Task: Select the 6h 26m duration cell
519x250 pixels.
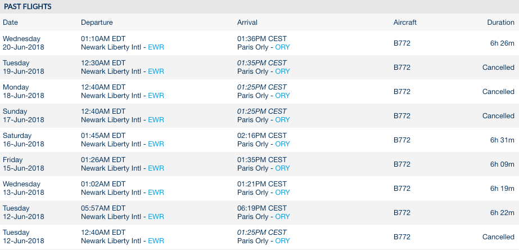Action: 502,43
